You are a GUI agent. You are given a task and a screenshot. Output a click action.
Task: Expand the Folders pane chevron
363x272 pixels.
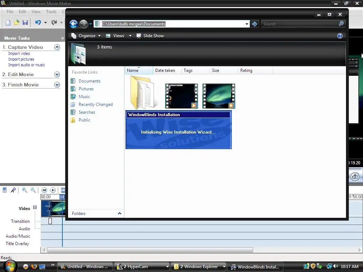point(119,214)
